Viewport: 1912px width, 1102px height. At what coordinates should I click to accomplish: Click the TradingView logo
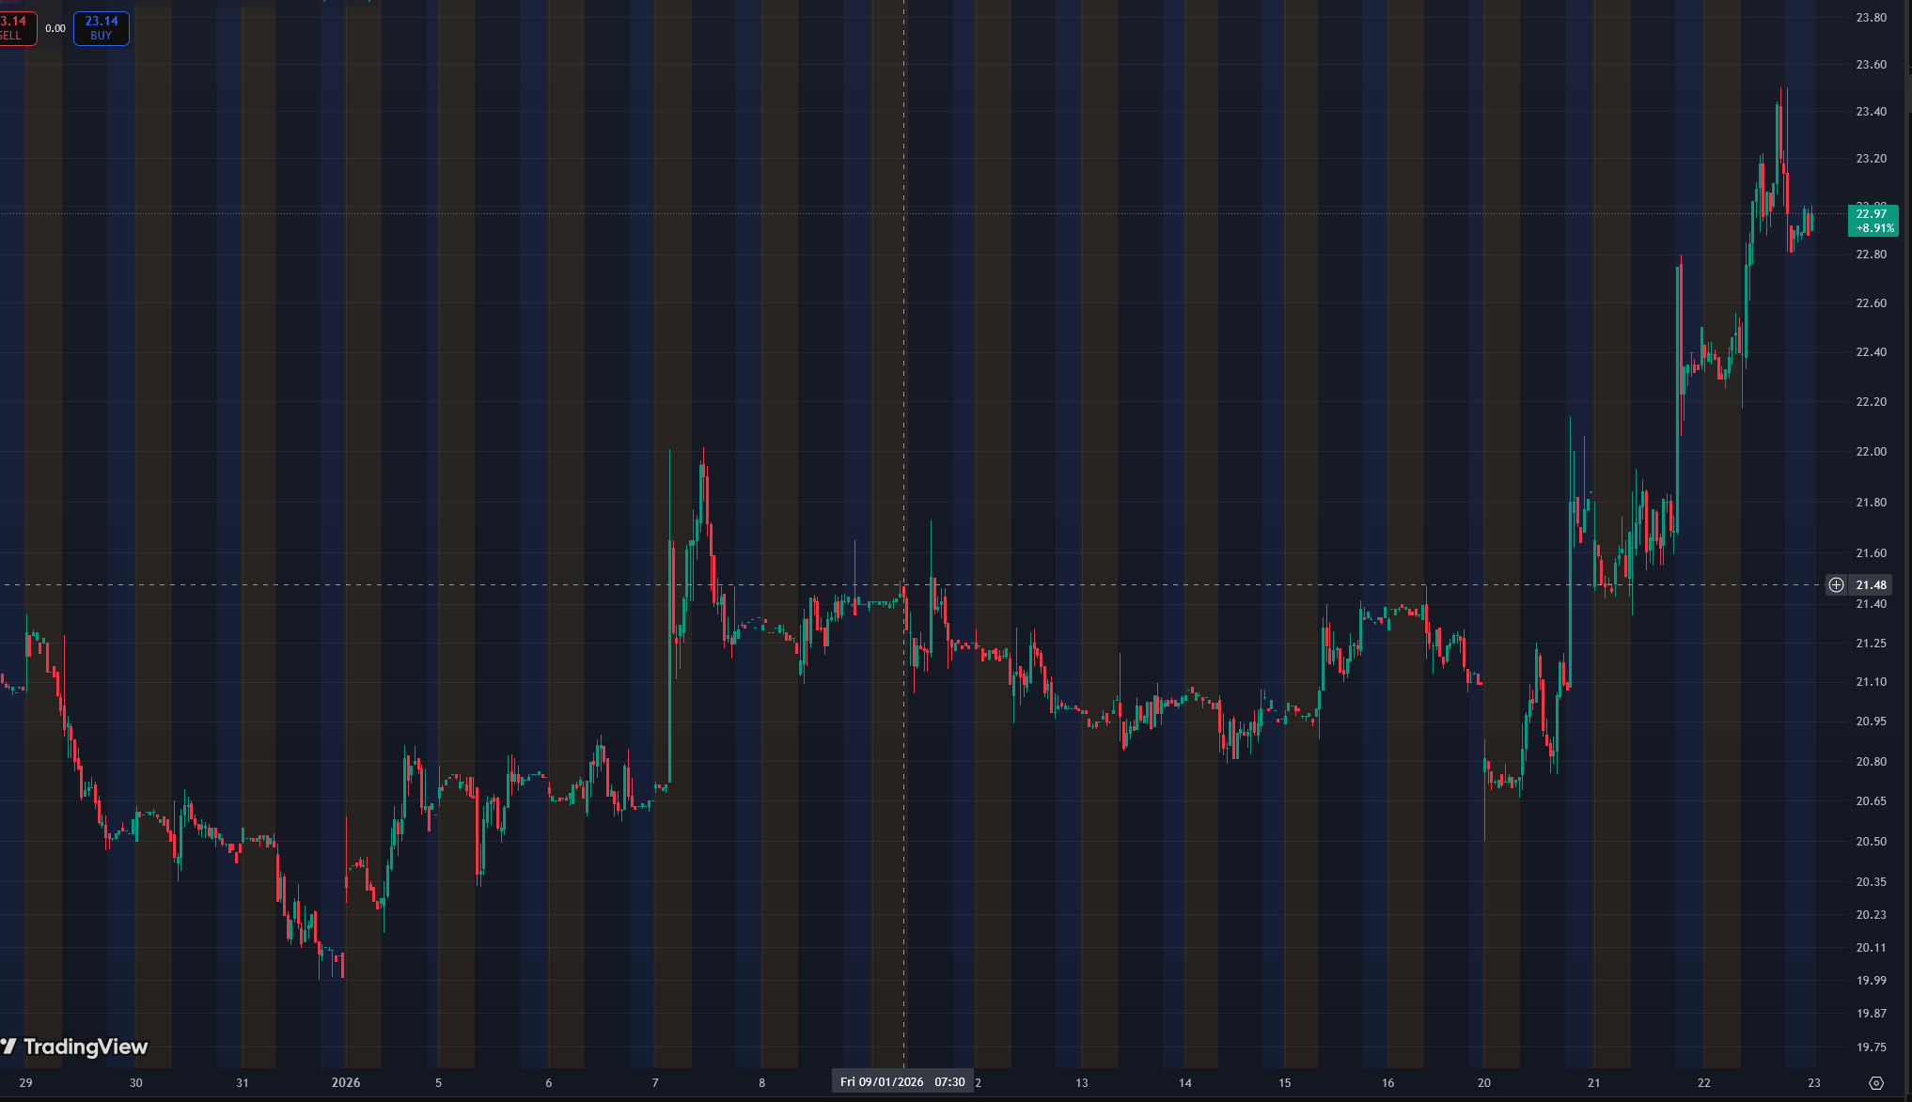coord(75,1047)
